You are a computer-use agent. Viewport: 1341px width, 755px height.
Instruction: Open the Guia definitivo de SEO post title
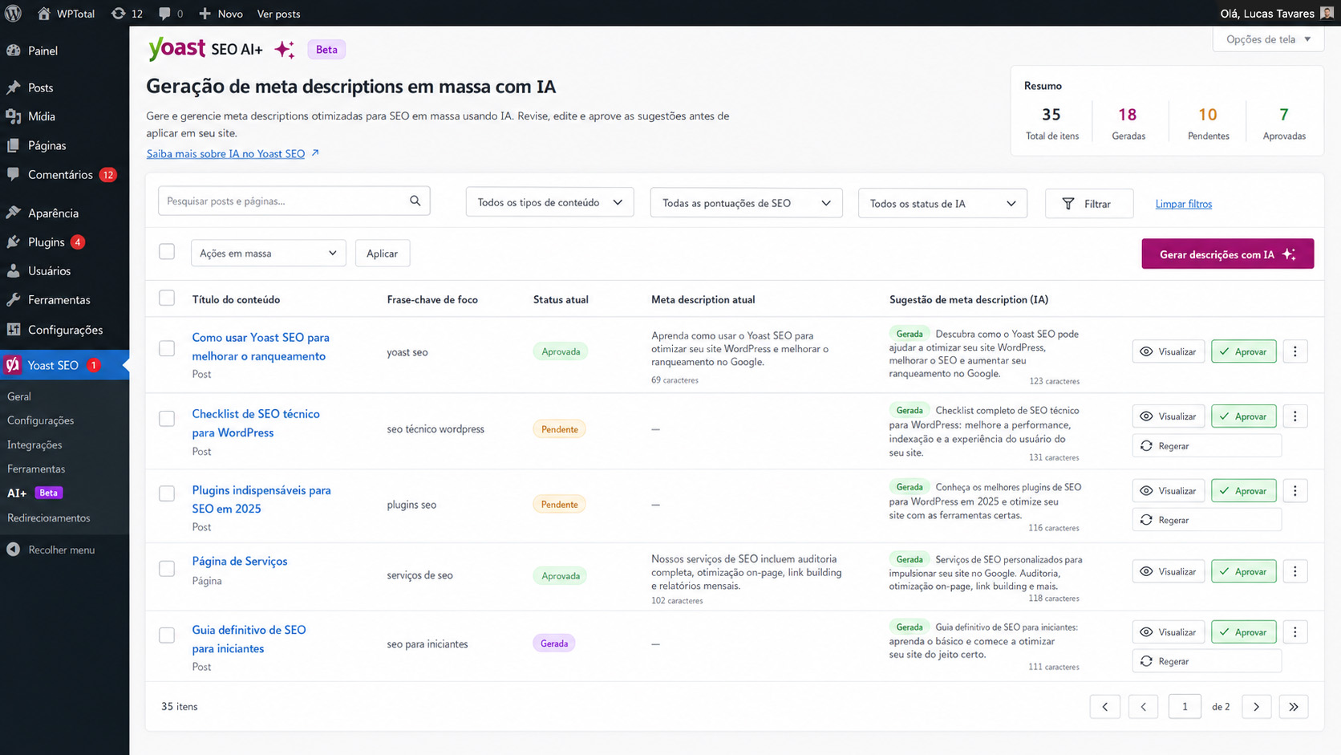(249, 639)
